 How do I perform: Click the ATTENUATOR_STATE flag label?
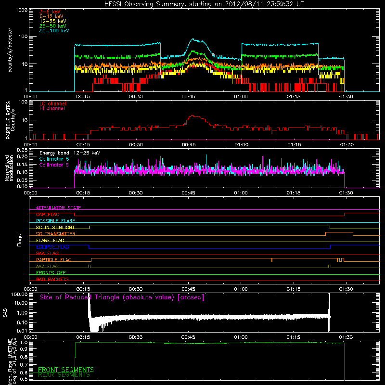click(x=58, y=208)
